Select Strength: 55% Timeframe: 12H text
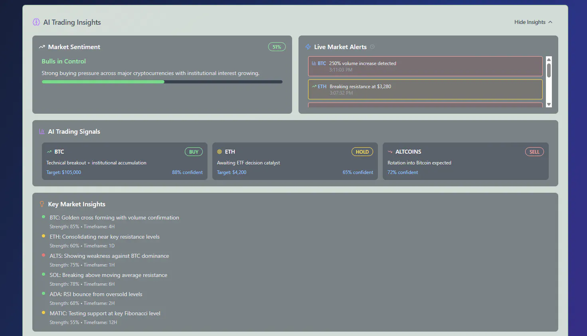Image resolution: width=587 pixels, height=336 pixels. click(83, 322)
